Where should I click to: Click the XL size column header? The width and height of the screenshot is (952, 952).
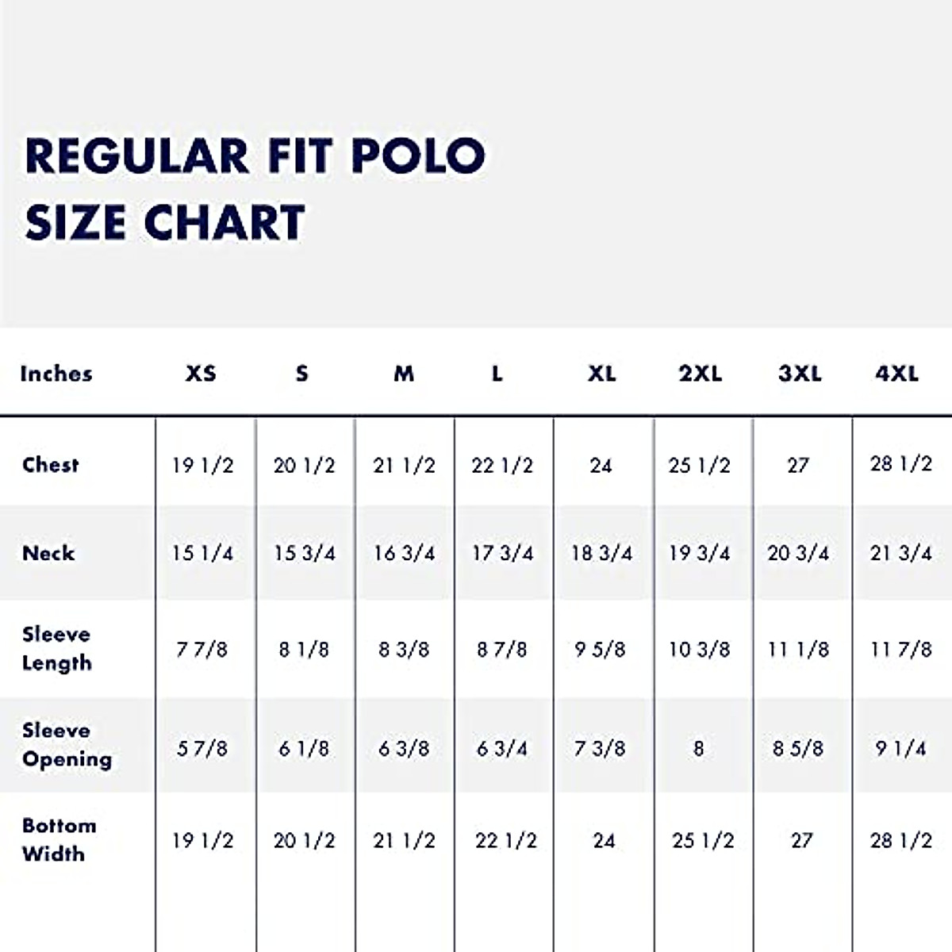pyautogui.click(x=601, y=374)
